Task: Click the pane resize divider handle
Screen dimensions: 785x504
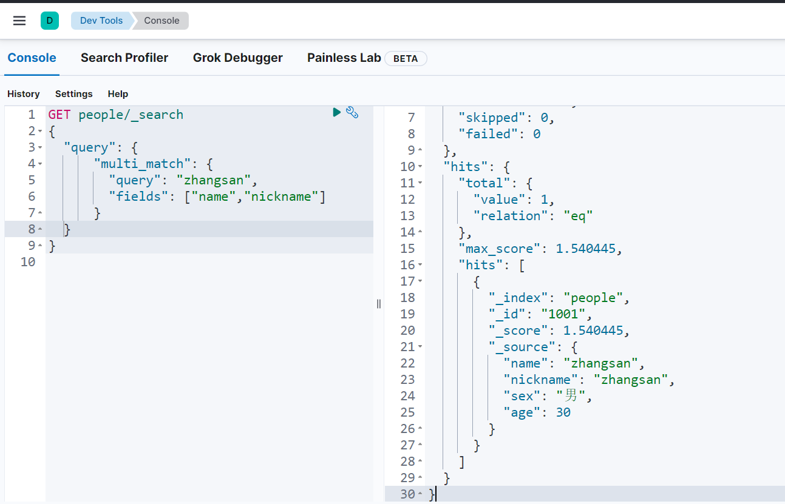Action: coord(379,304)
